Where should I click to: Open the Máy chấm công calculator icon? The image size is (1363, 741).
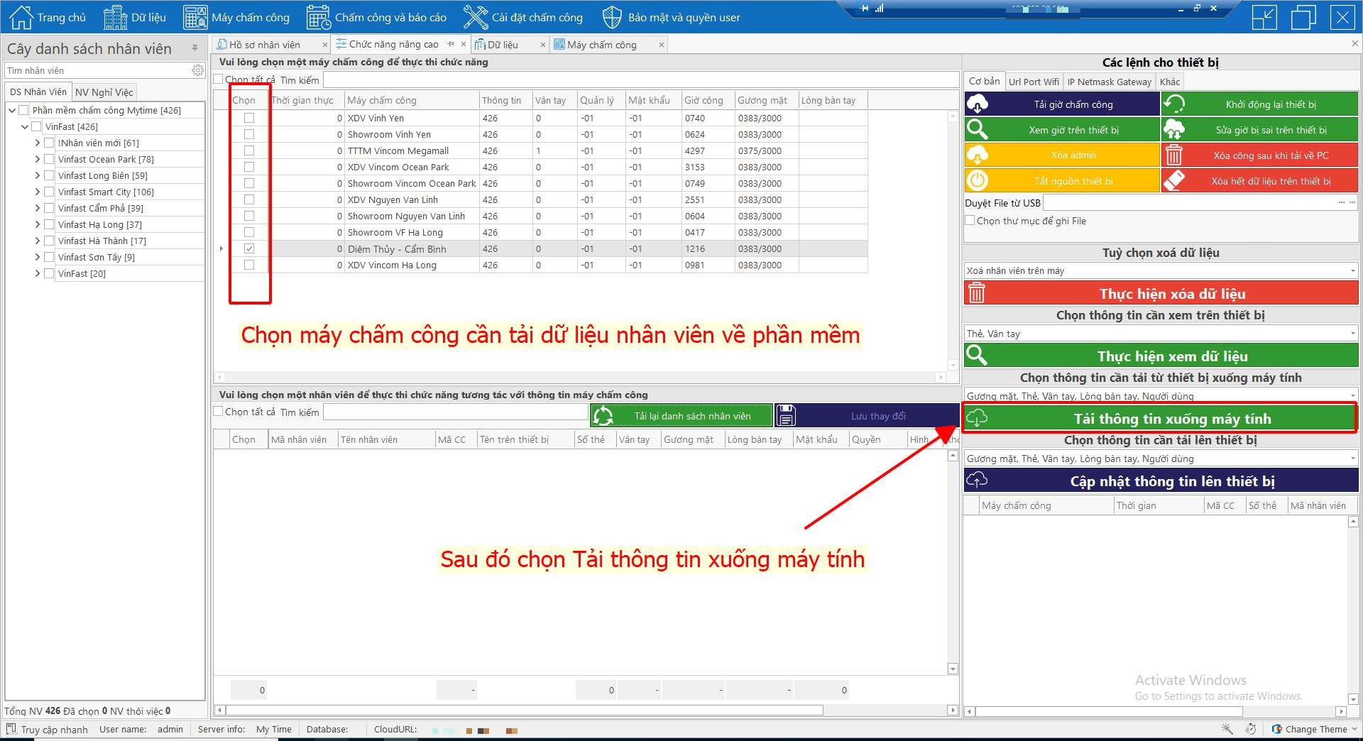pos(195,17)
